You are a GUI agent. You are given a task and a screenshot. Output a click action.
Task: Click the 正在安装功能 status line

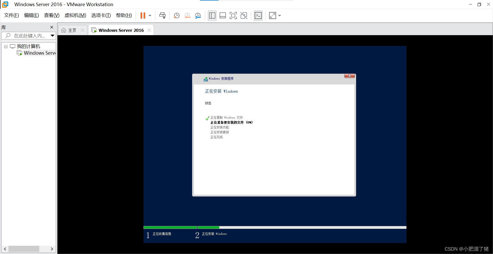(220, 127)
